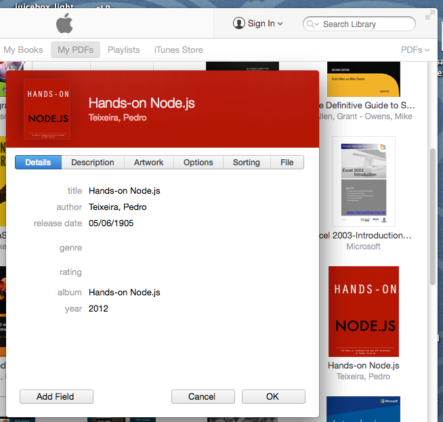Select the Excel 2003 Introduction PDF cover
This screenshot has height=422, width=443.
coord(364,182)
